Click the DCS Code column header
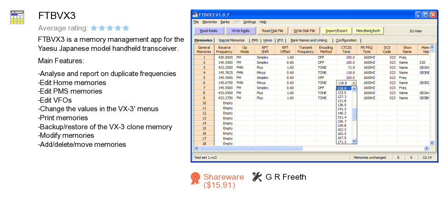Screen dimensions: 448x202 click(387, 49)
